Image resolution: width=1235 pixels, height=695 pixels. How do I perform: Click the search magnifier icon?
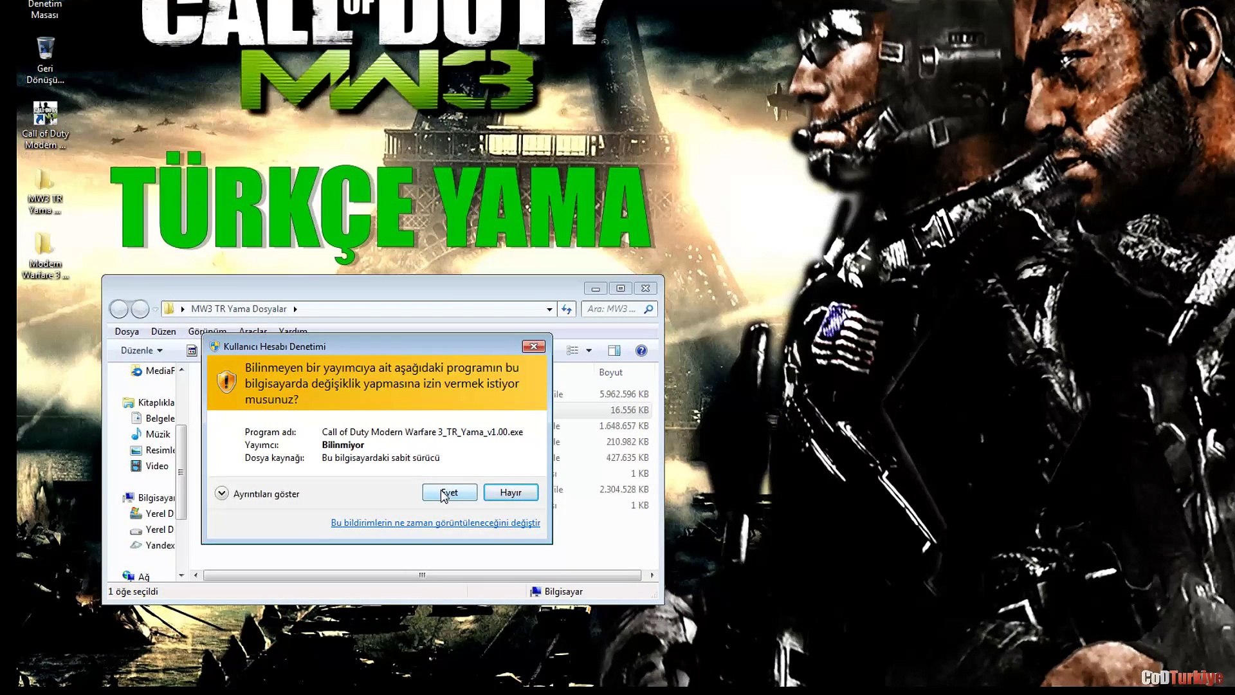pos(648,310)
